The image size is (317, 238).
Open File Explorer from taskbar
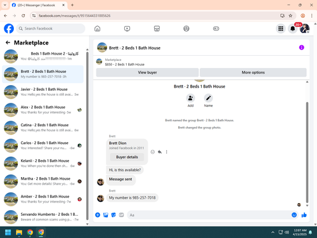(19, 232)
